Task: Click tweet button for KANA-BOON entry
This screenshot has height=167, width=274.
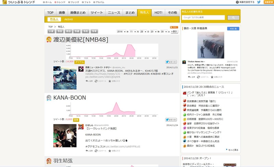Action: click(171, 120)
